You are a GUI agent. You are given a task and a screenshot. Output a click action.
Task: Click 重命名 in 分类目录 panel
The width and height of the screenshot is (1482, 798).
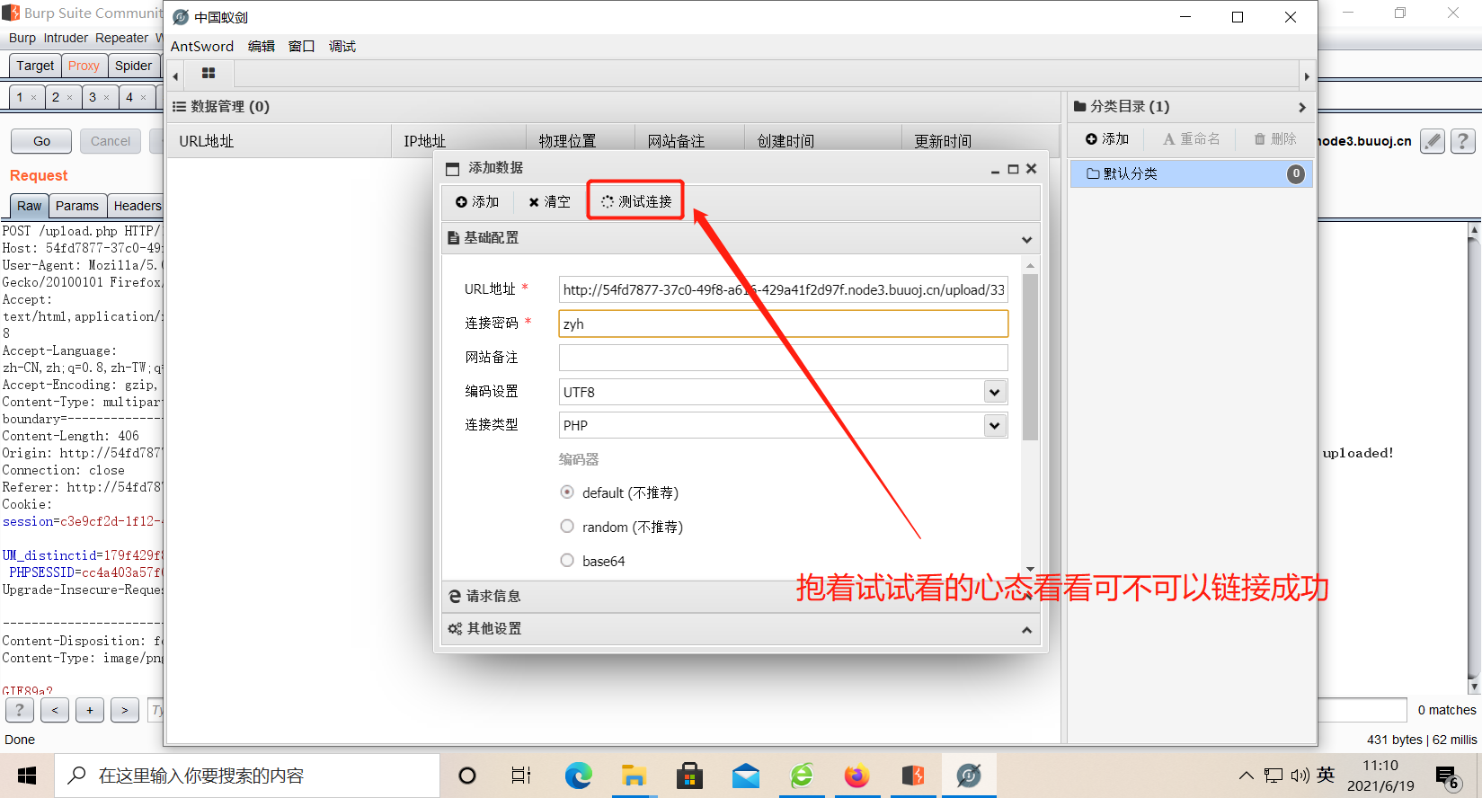pos(1192,139)
